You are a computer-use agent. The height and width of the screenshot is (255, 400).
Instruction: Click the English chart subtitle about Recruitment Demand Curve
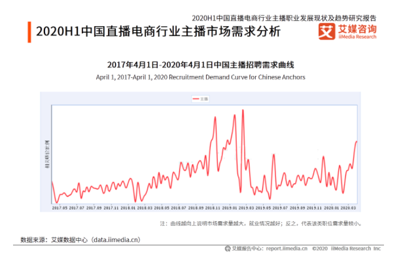(x=200, y=77)
